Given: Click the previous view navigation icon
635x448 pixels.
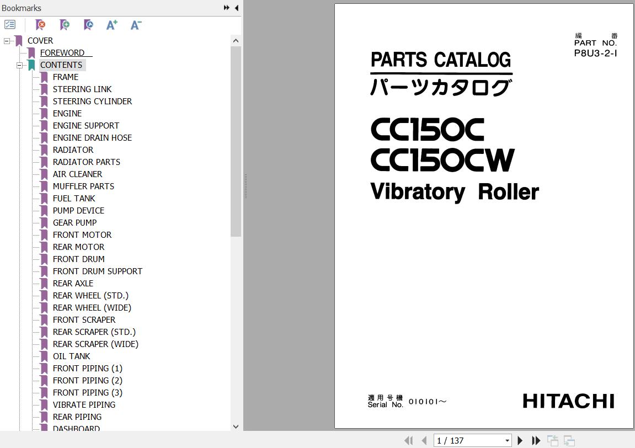Looking at the screenshot, I should tap(552, 440).
